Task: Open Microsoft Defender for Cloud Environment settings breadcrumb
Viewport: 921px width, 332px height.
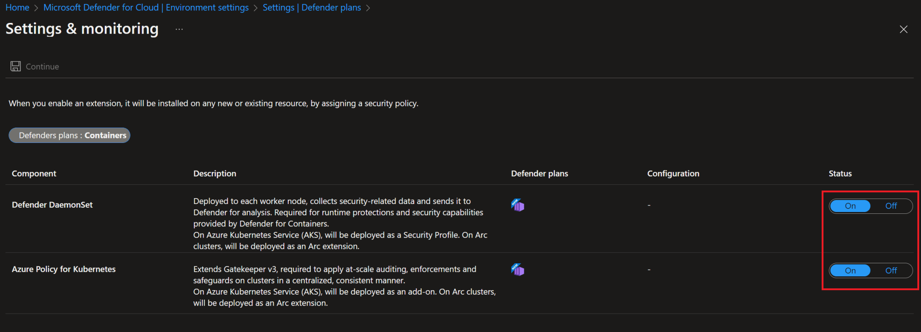Action: point(146,8)
